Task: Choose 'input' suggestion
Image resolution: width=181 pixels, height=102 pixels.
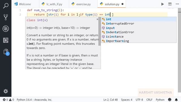Action: point(139,28)
